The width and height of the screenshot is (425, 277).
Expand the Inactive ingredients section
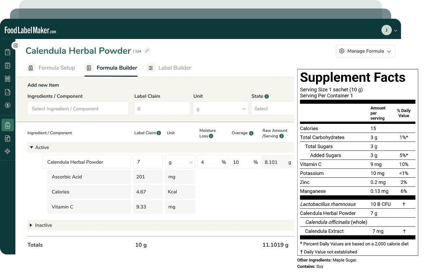31,225
